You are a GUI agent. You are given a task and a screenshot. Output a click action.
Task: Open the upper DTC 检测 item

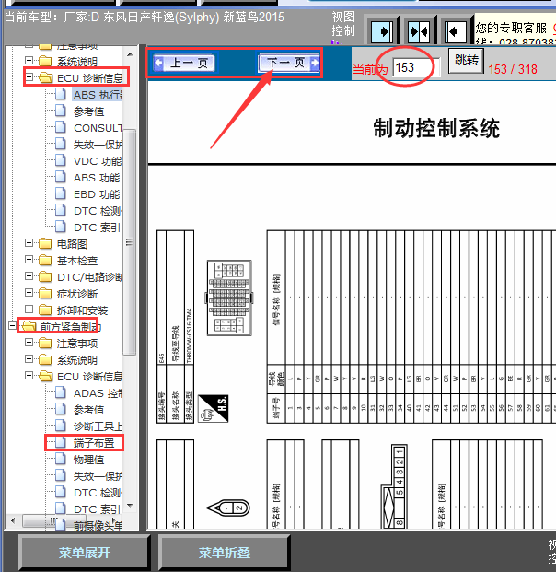(98, 211)
